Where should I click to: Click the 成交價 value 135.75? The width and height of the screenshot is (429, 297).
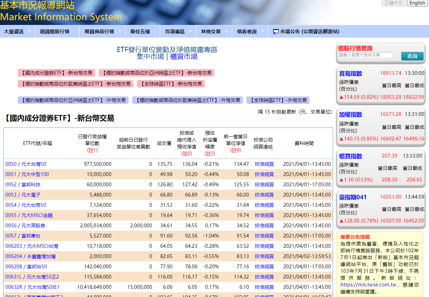165,164
